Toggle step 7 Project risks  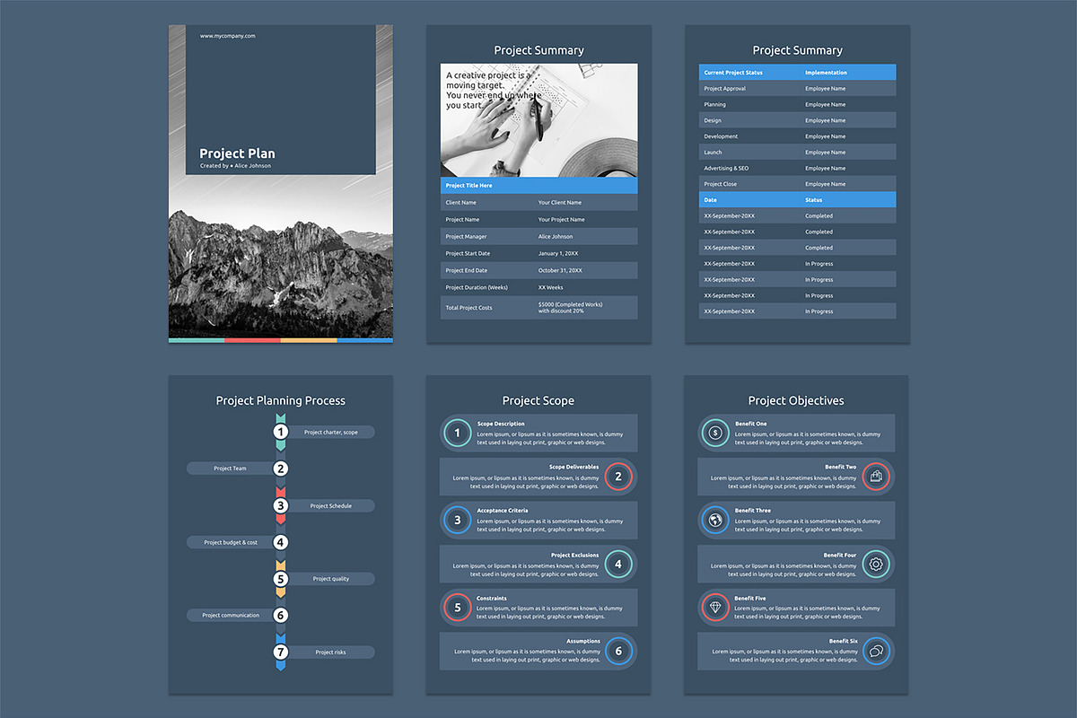[x=281, y=652]
